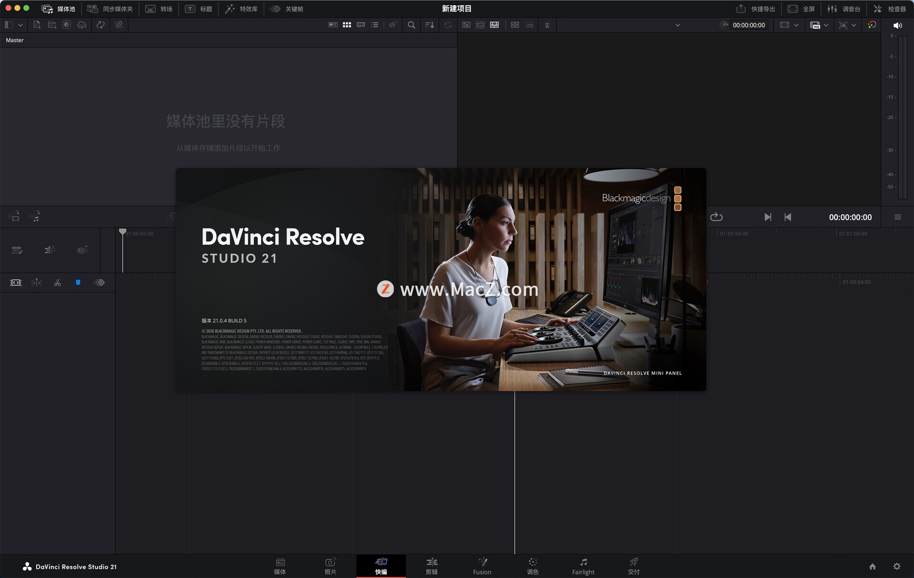Click the upper timeline playhead handle

122,232
